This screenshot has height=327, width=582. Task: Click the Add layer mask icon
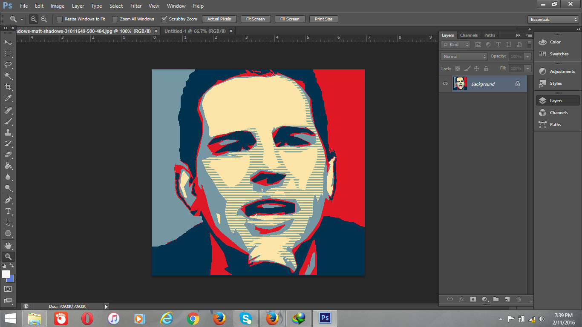(473, 299)
